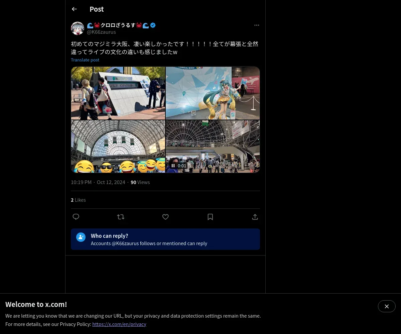Click the 'Who can reply?' heading
The image size is (401, 334).
click(x=110, y=236)
